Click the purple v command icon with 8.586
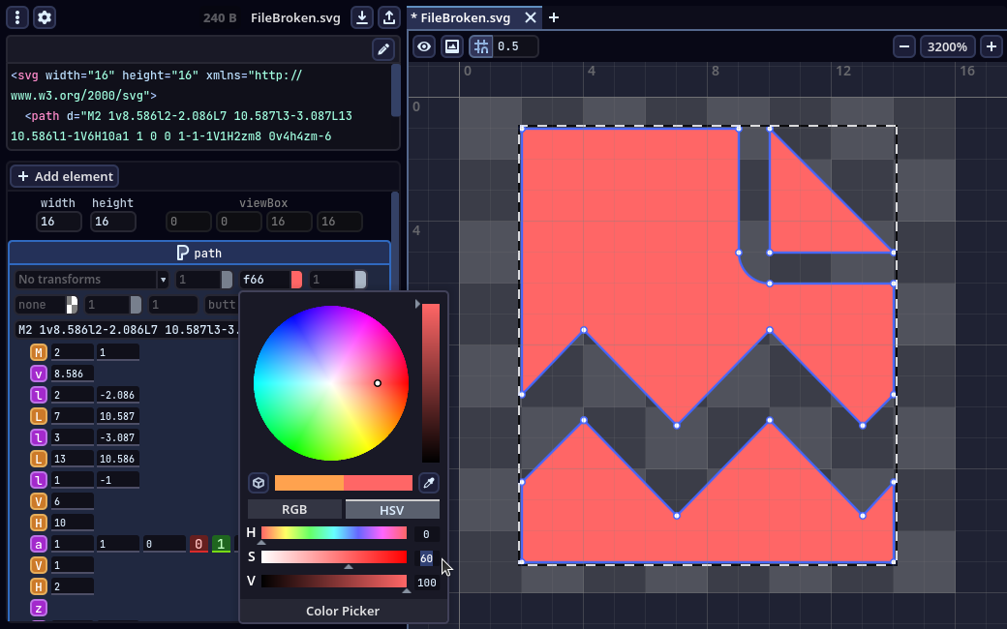The image size is (1007, 629). 39,374
